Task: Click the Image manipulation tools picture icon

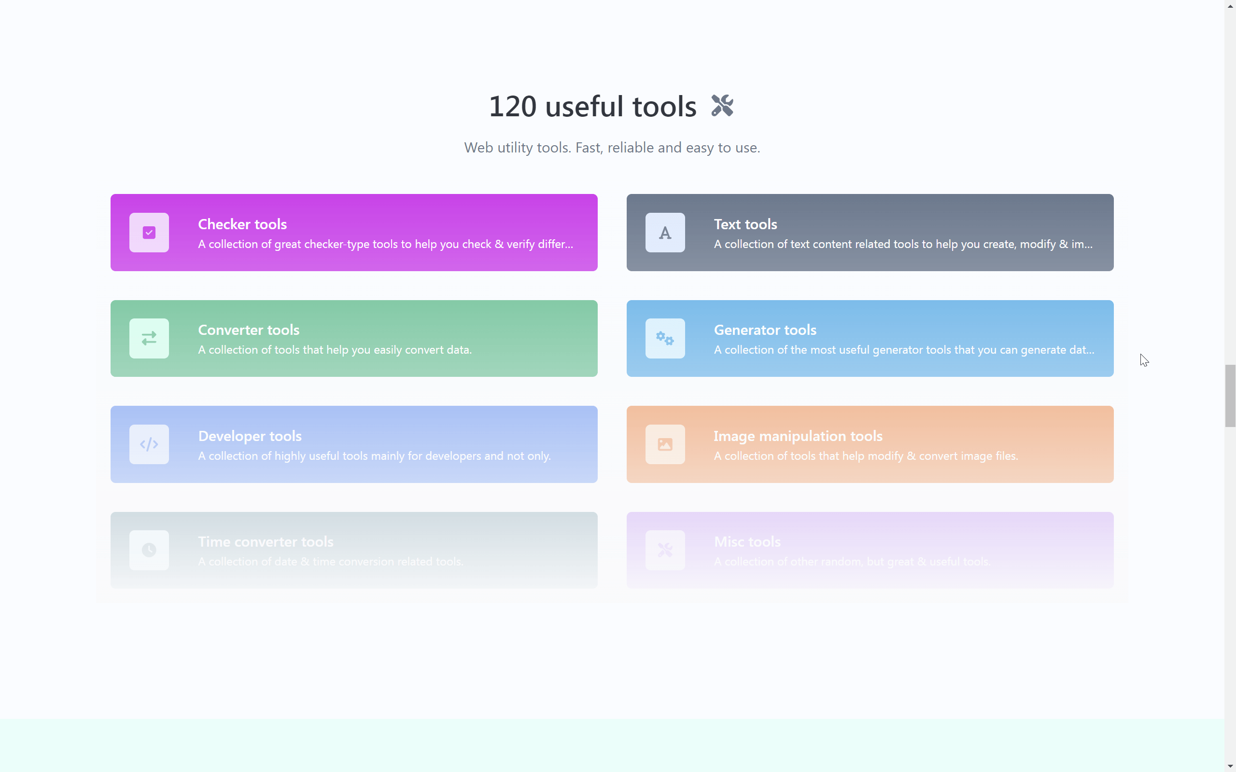Action: [665, 444]
